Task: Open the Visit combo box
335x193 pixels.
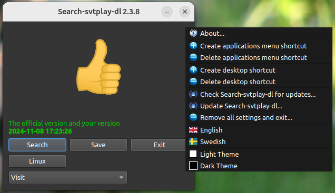Action: pyautogui.click(x=68, y=177)
